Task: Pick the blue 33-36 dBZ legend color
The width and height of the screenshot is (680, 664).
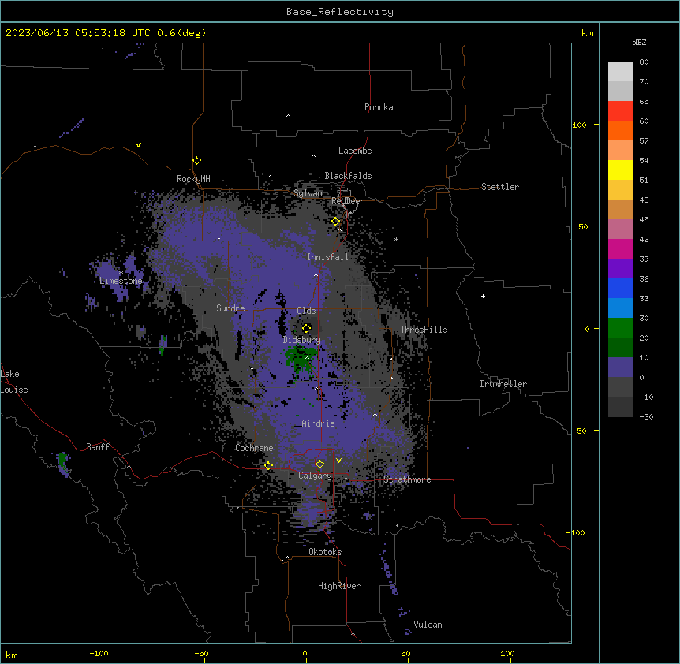Action: [620, 288]
